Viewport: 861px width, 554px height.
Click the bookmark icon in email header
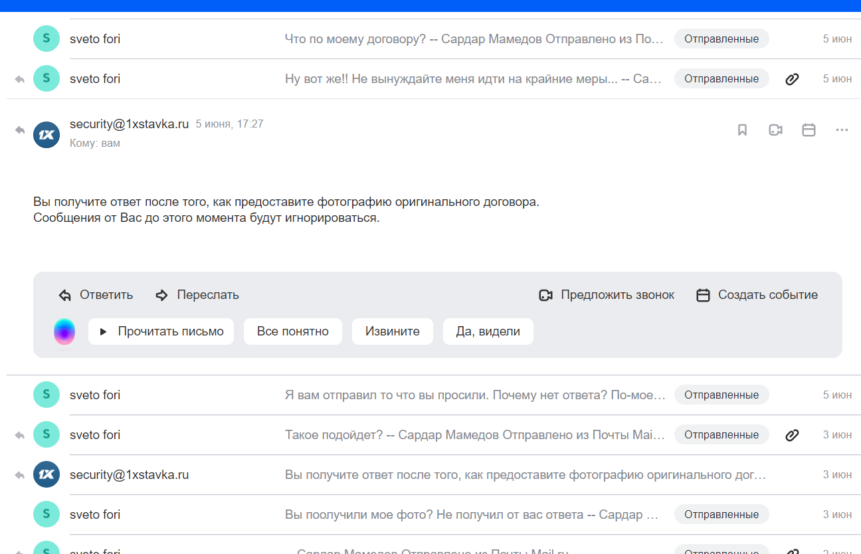click(x=742, y=130)
